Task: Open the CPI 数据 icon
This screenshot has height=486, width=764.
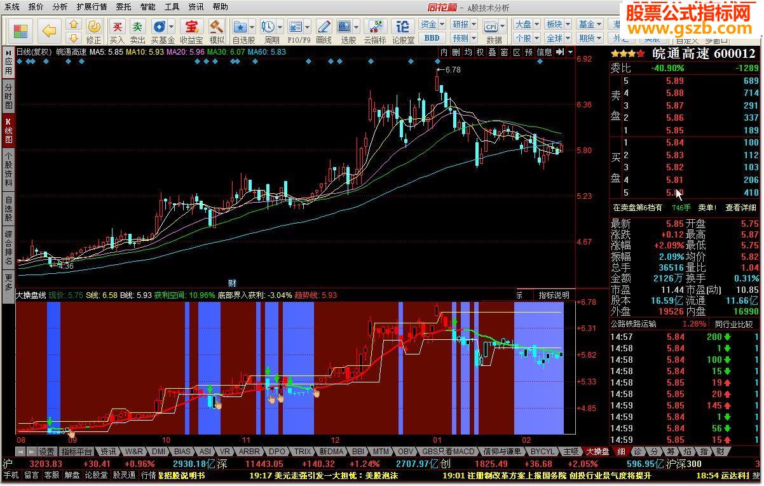Action: [x=491, y=26]
